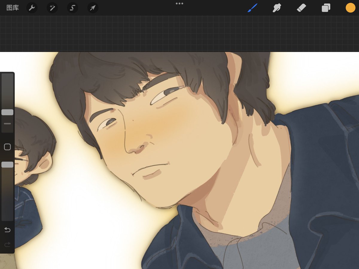Screen dimensions: 359x269
Task: Click the sidebar's small dash handle
Action: (7, 123)
